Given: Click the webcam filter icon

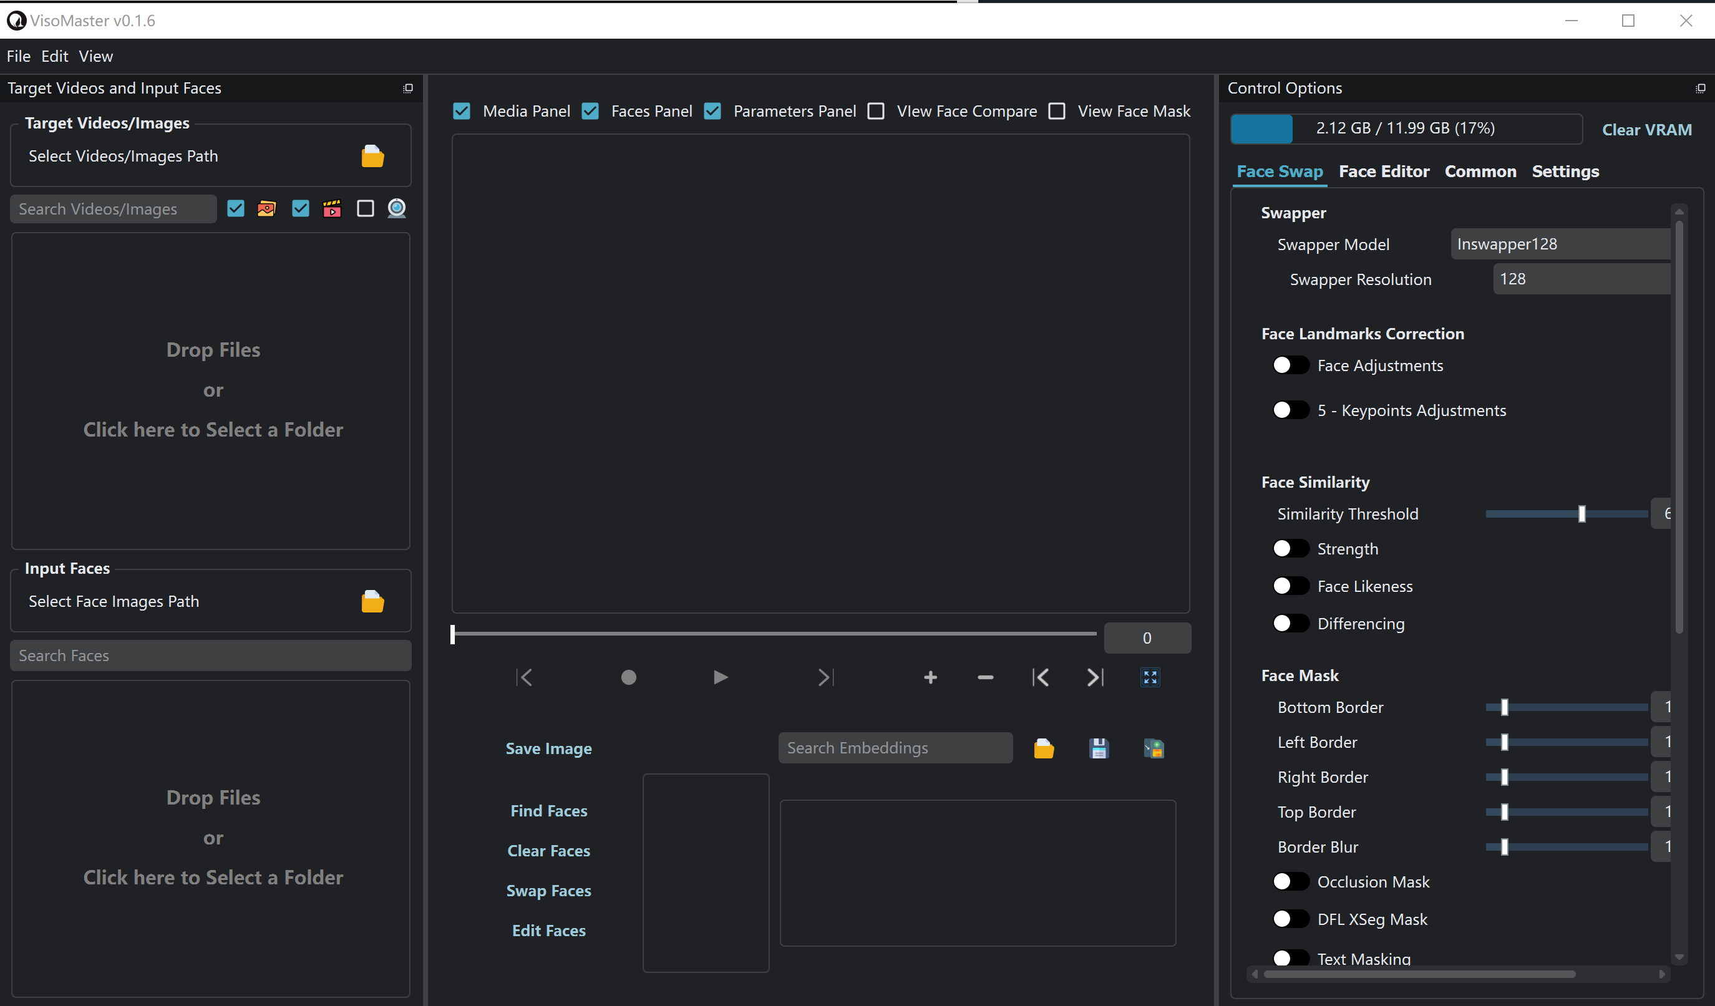Looking at the screenshot, I should [397, 208].
